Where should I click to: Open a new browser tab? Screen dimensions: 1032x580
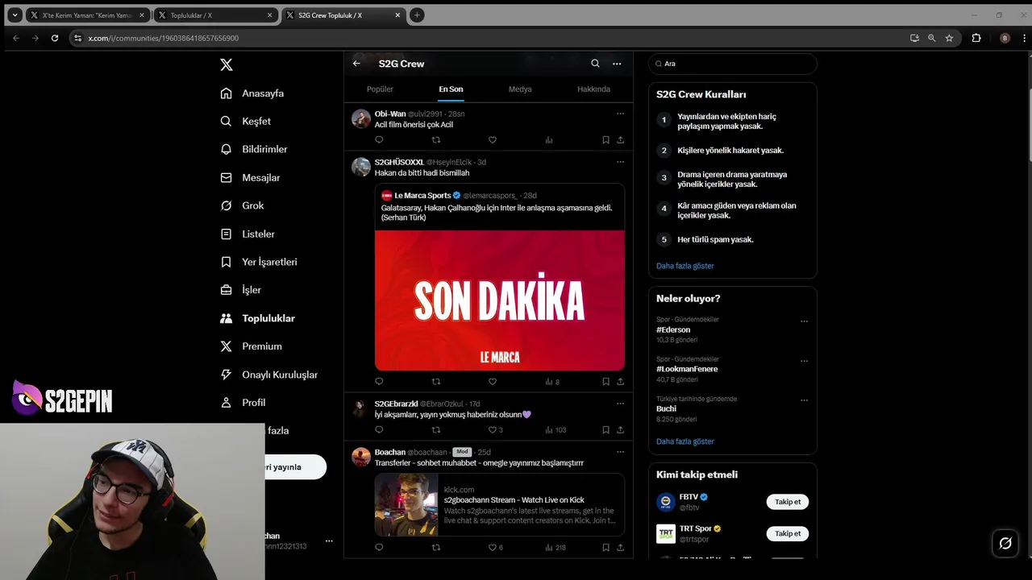[417, 15]
